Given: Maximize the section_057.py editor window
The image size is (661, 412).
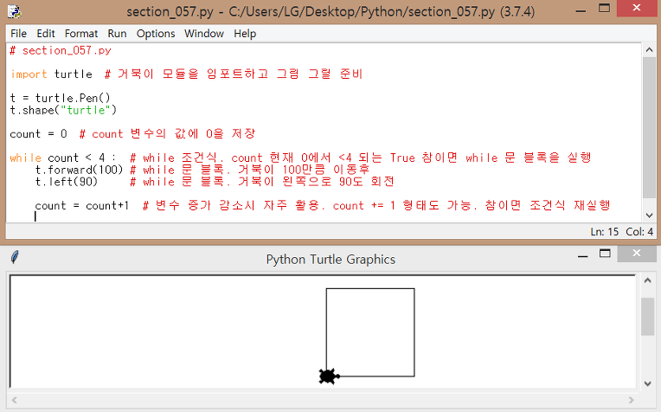Looking at the screenshot, I should click(604, 9).
